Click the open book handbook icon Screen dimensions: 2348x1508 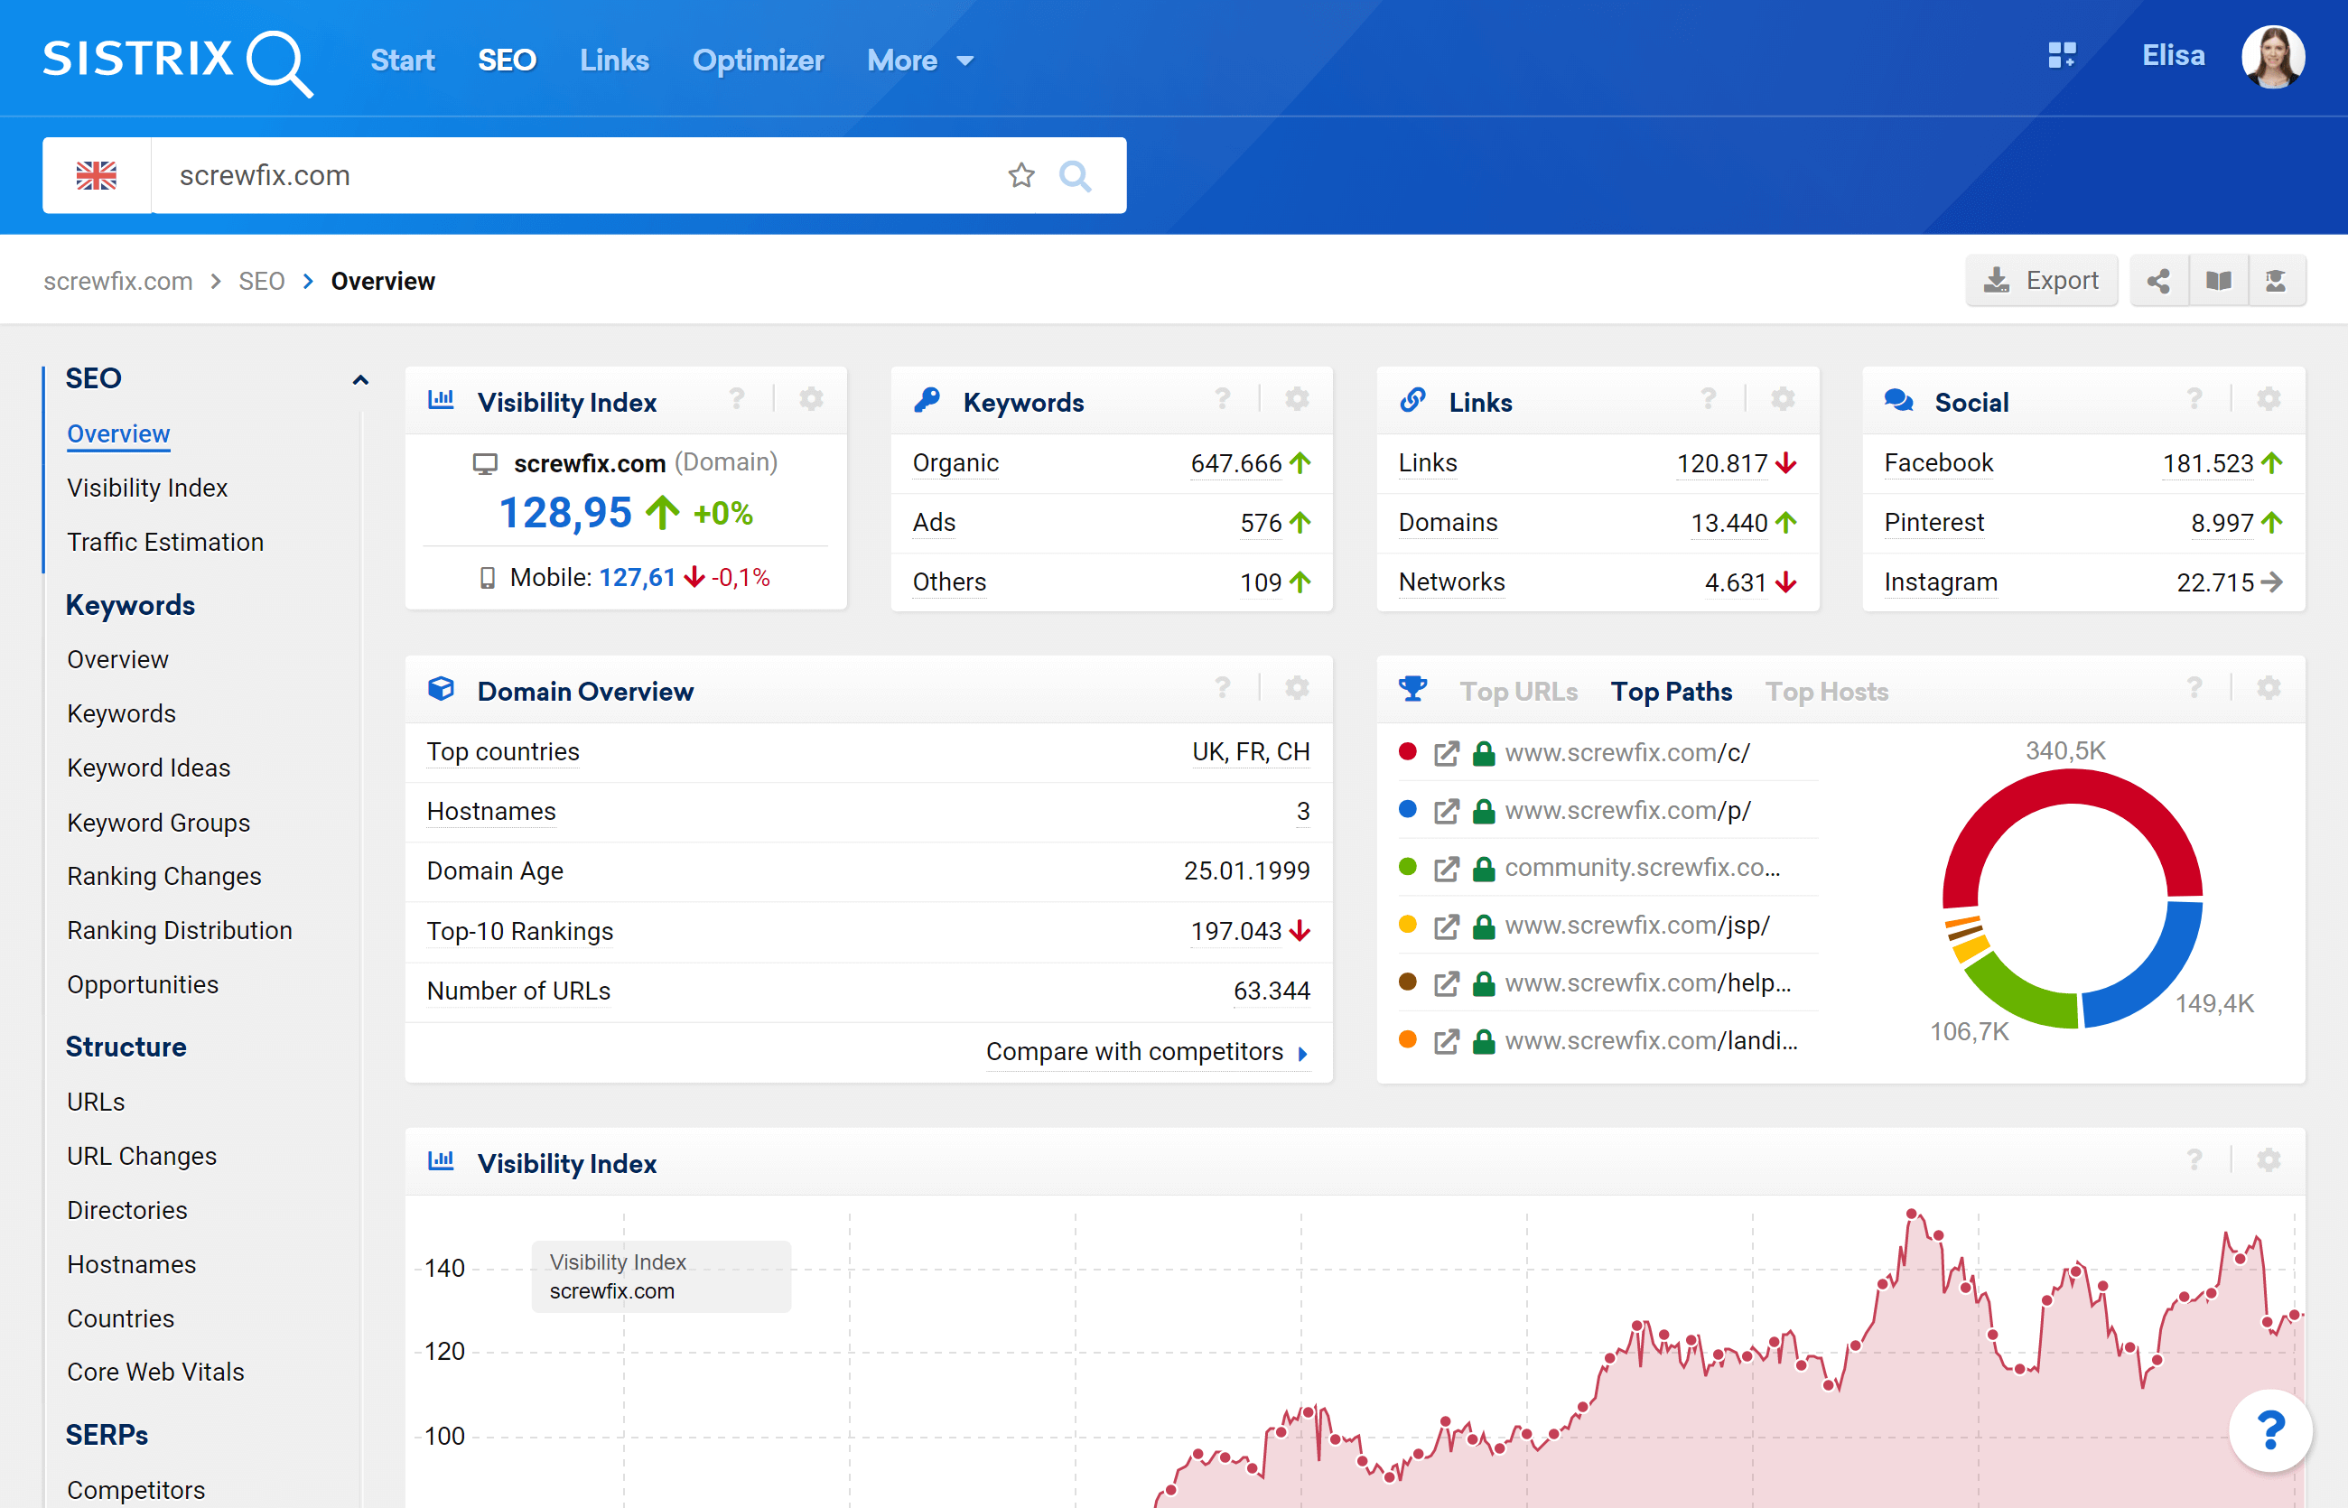coord(2219,281)
